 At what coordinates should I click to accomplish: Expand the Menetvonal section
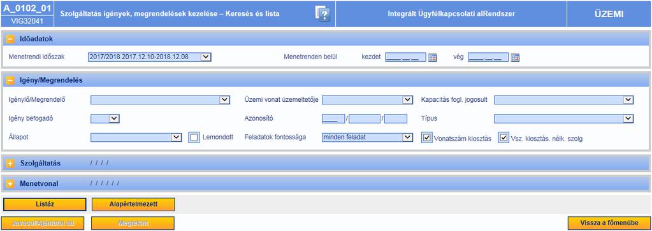pos(10,183)
